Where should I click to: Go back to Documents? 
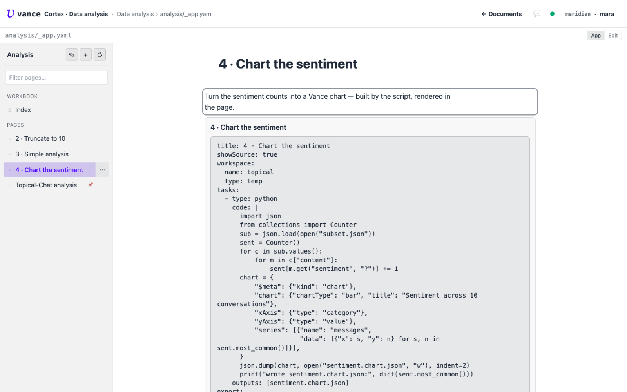[502, 14]
